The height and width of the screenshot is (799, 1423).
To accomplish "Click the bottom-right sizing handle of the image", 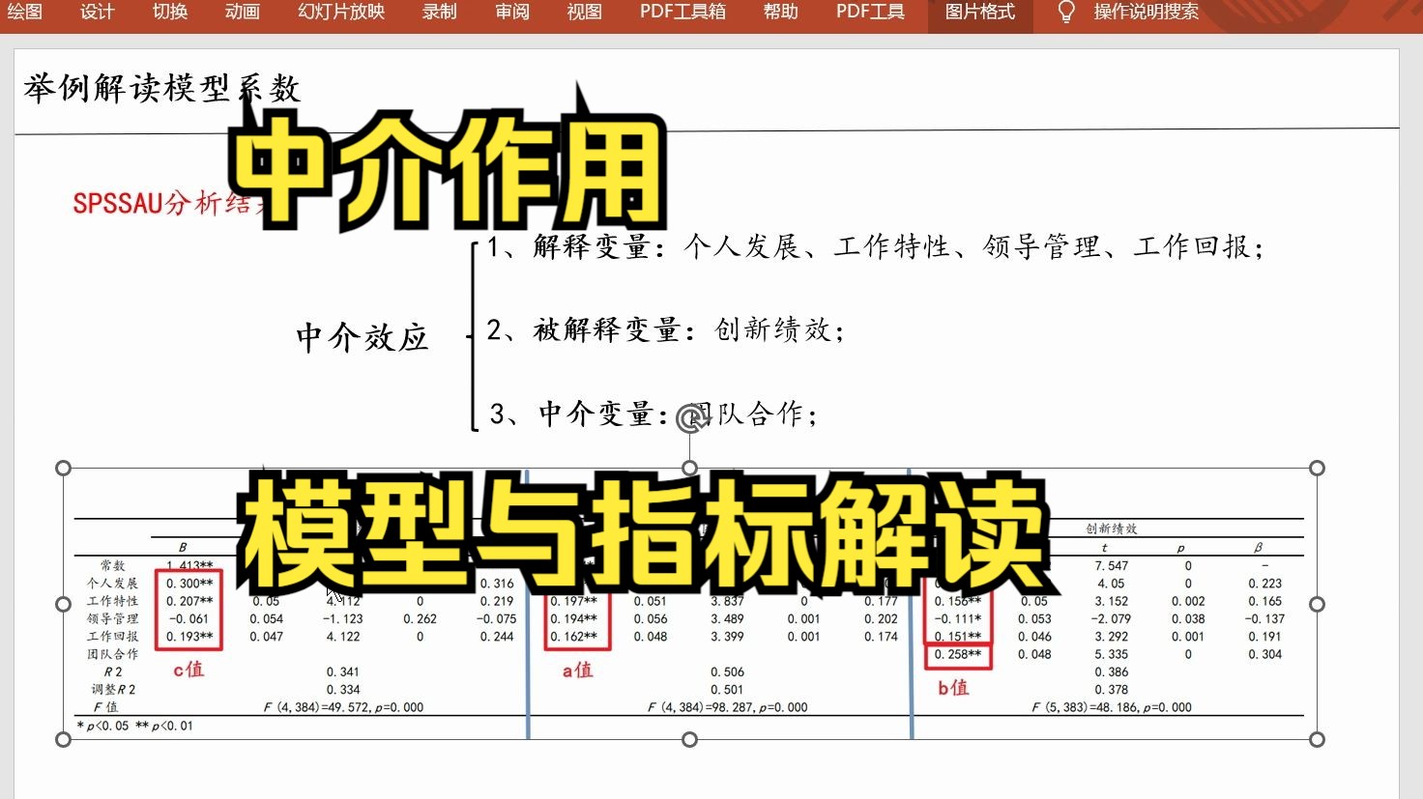I will tap(1317, 739).
